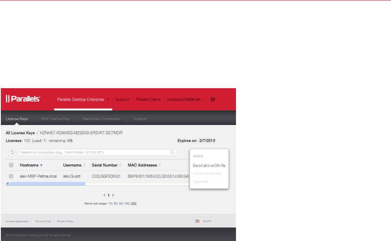Click the MAC Addresses column header

coord(142,165)
